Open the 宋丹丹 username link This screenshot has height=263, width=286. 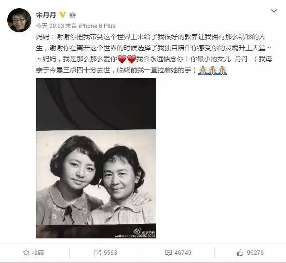point(46,15)
